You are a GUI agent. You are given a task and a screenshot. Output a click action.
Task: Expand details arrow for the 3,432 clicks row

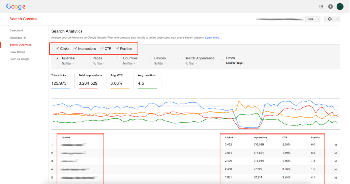tap(336, 145)
